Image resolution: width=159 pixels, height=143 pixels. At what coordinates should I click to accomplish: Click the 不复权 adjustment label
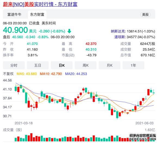[x=8, y=74]
